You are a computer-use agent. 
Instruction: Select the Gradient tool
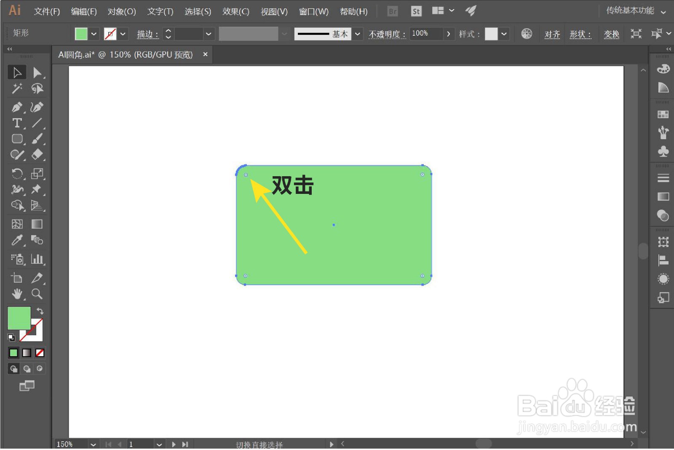tap(37, 224)
